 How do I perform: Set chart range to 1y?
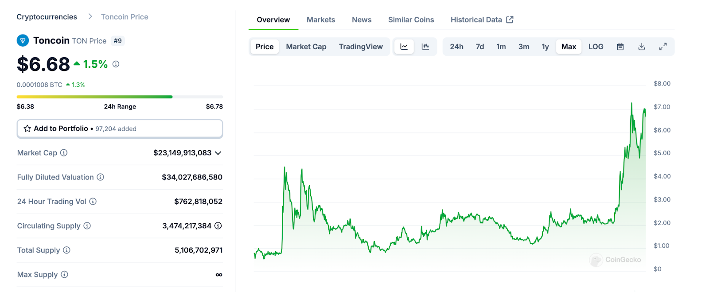click(x=545, y=47)
